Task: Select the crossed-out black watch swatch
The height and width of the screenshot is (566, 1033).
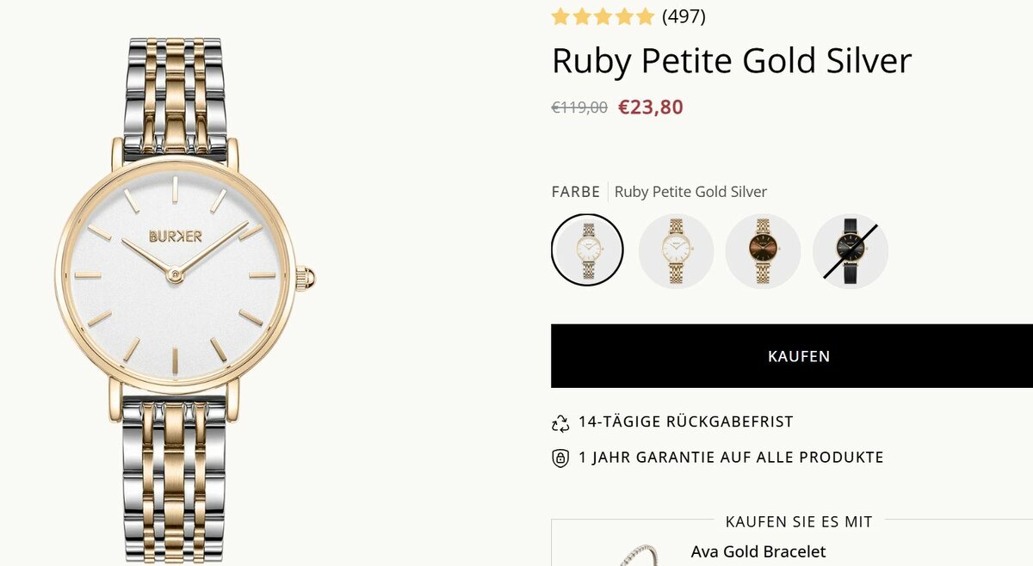Action: pos(850,250)
